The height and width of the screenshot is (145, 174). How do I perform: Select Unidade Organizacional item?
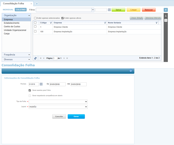click(x=15, y=30)
